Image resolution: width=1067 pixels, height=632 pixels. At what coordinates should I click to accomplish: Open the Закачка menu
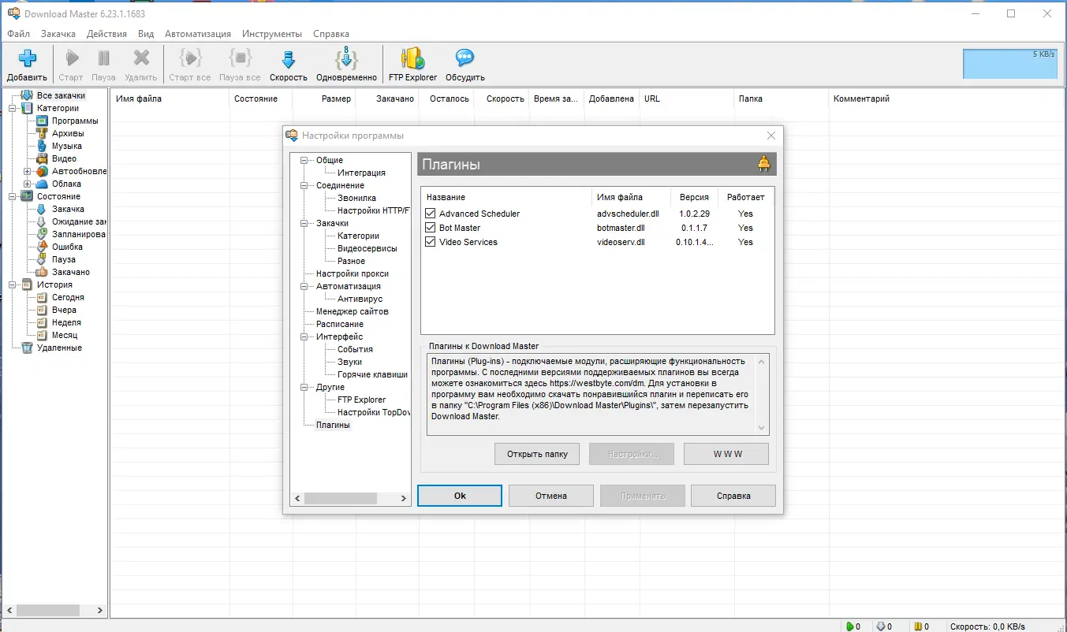coord(58,34)
